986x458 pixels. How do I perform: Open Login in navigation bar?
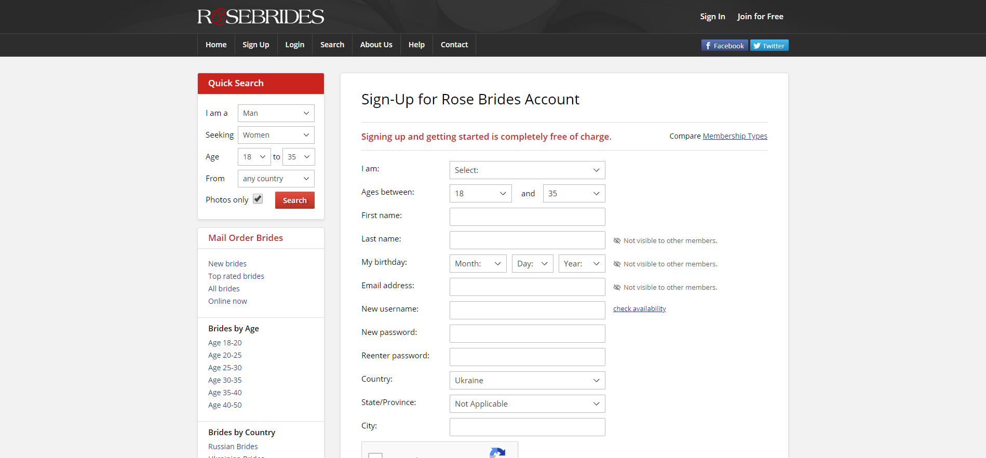click(x=294, y=45)
